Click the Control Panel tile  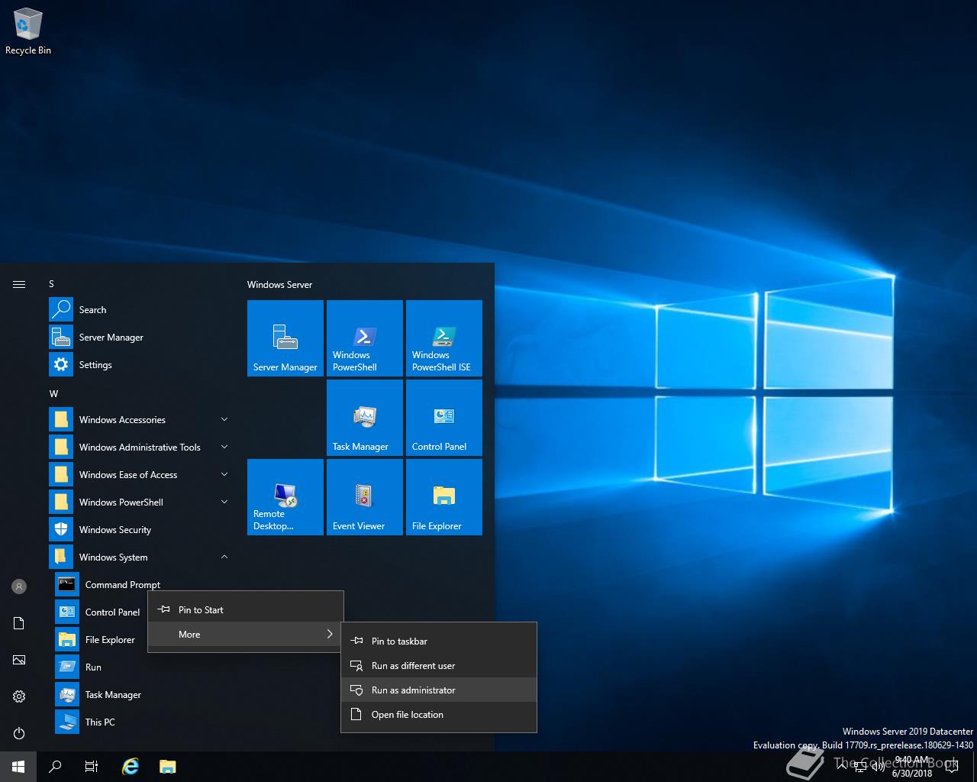pos(444,418)
